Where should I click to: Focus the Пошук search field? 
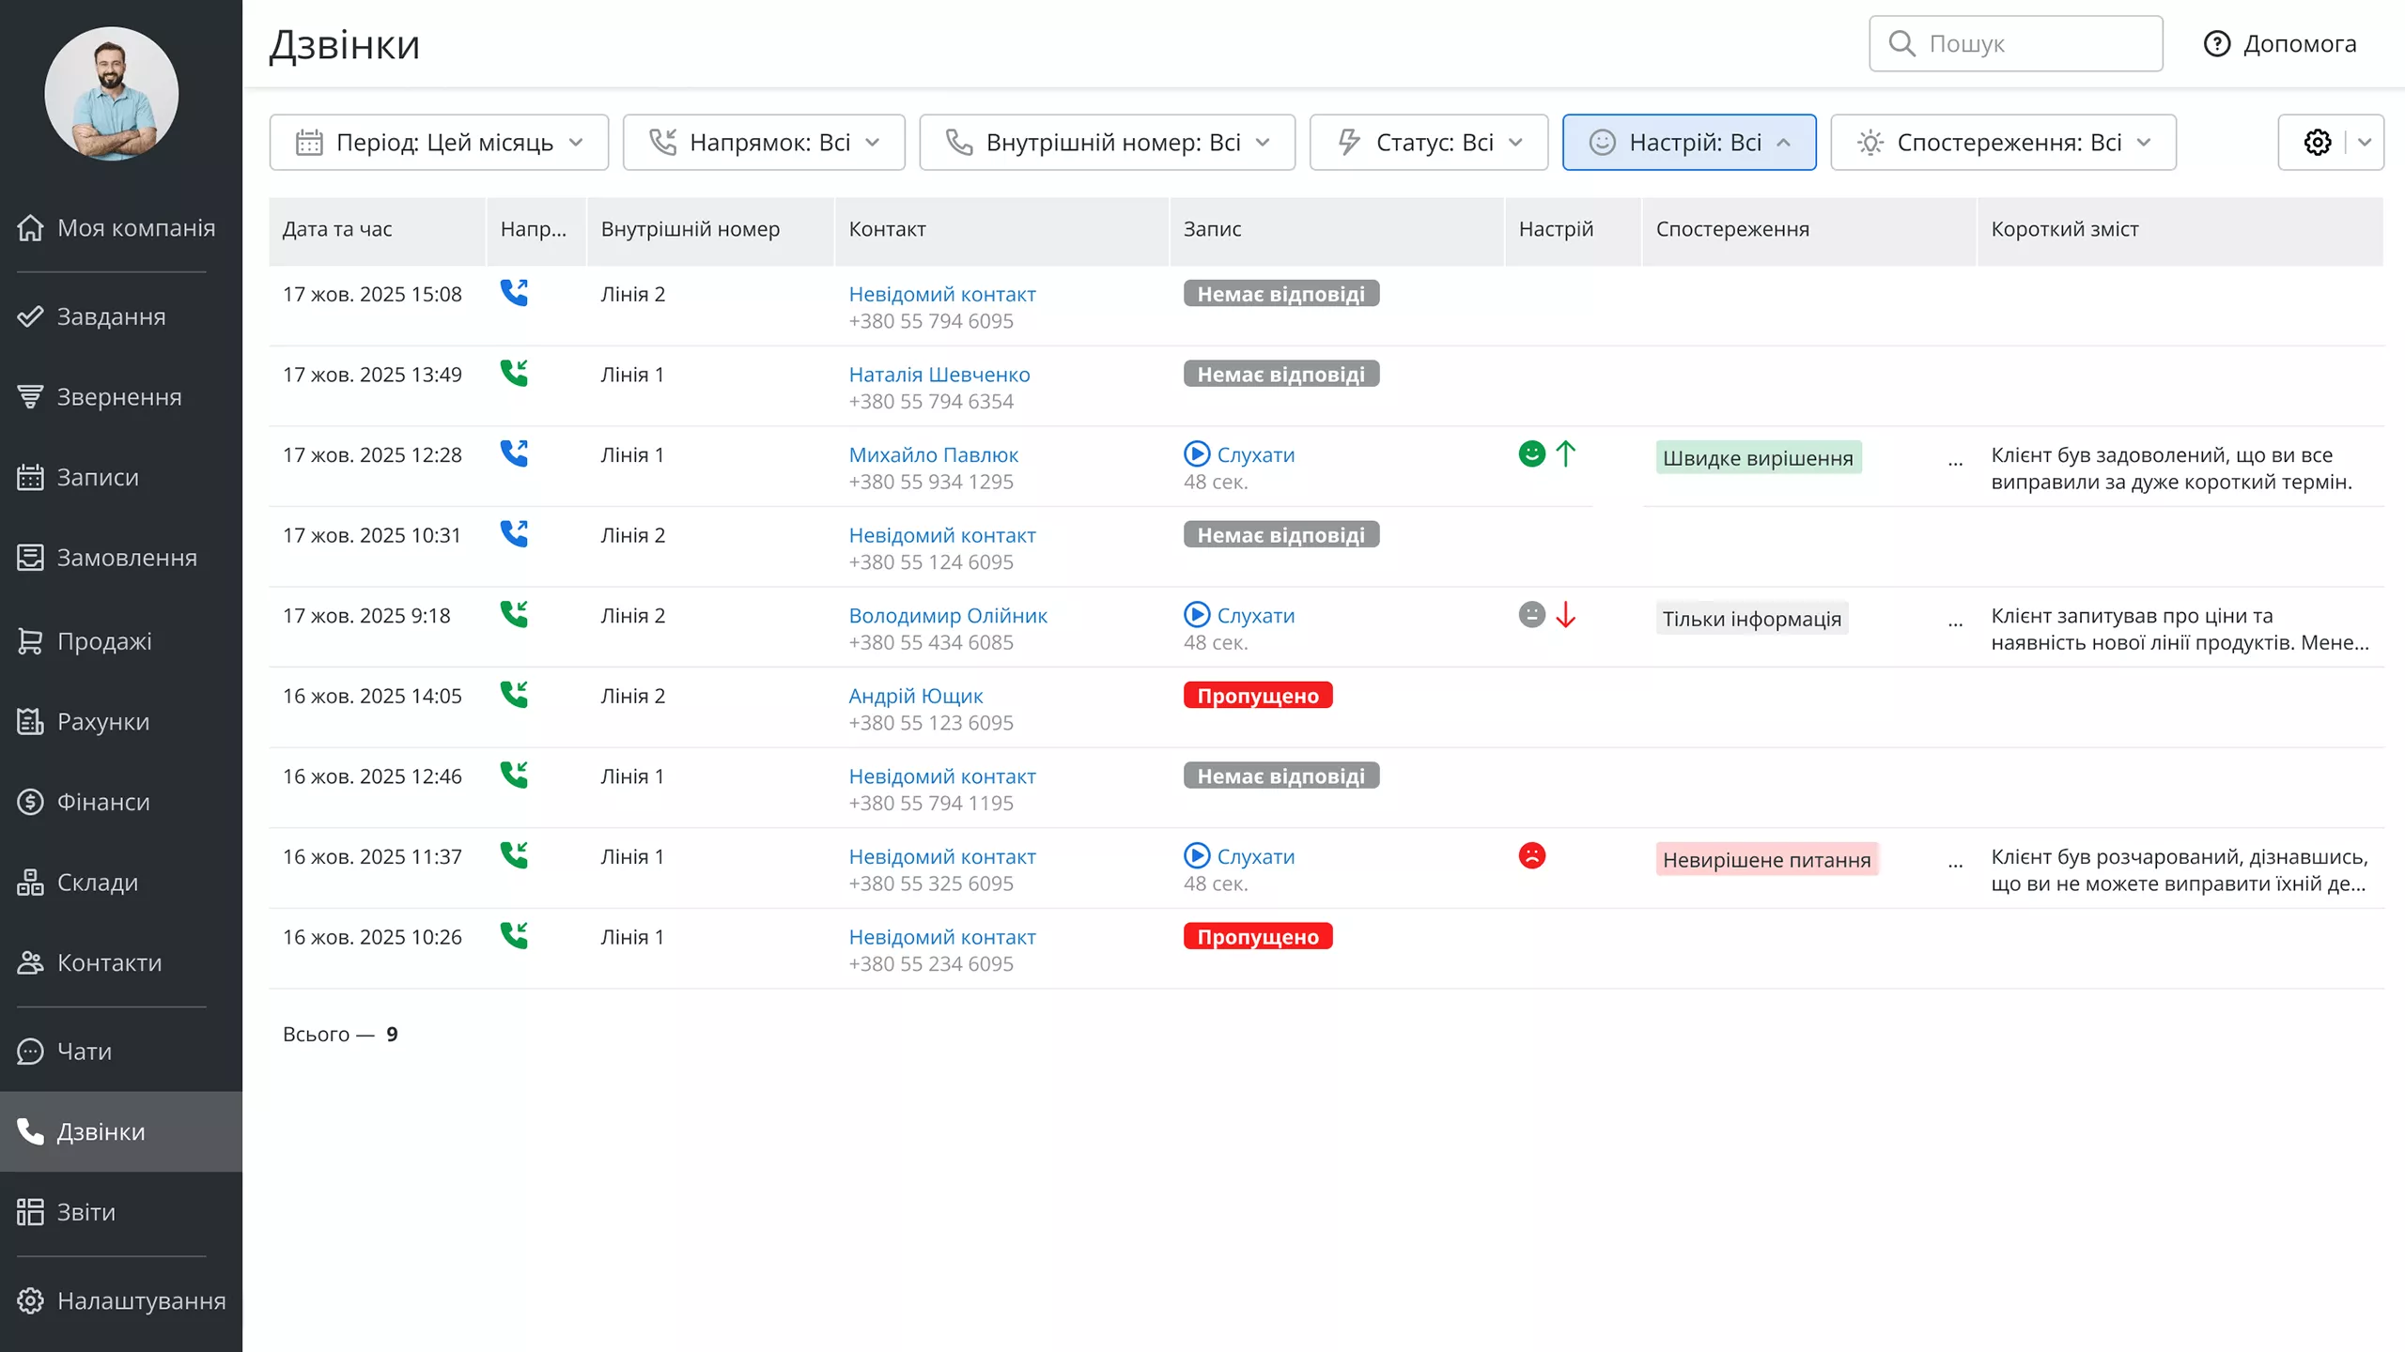(2015, 43)
